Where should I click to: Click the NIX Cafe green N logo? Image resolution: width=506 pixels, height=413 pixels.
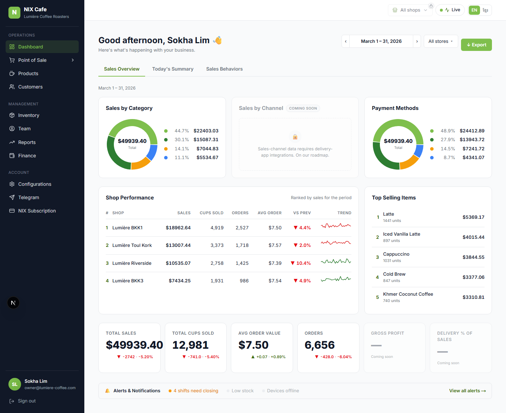14,12
